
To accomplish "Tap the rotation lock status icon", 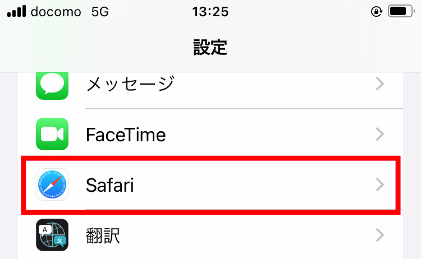I will coord(377,12).
